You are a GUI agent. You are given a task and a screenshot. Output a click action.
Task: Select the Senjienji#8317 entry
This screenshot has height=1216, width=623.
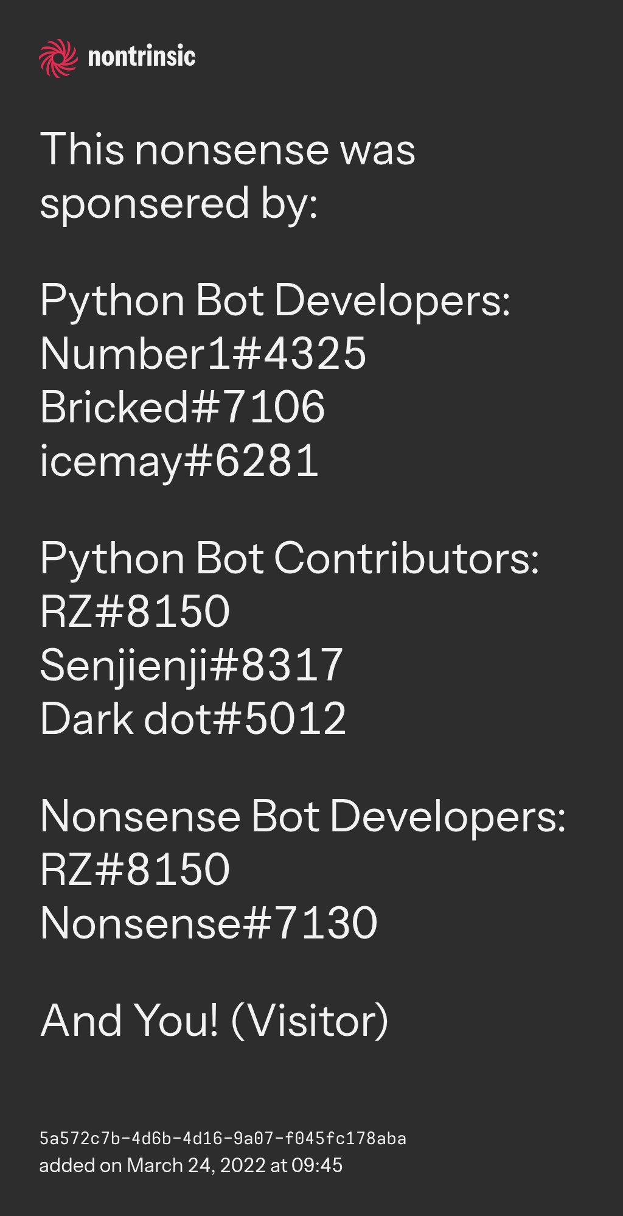coord(192,665)
